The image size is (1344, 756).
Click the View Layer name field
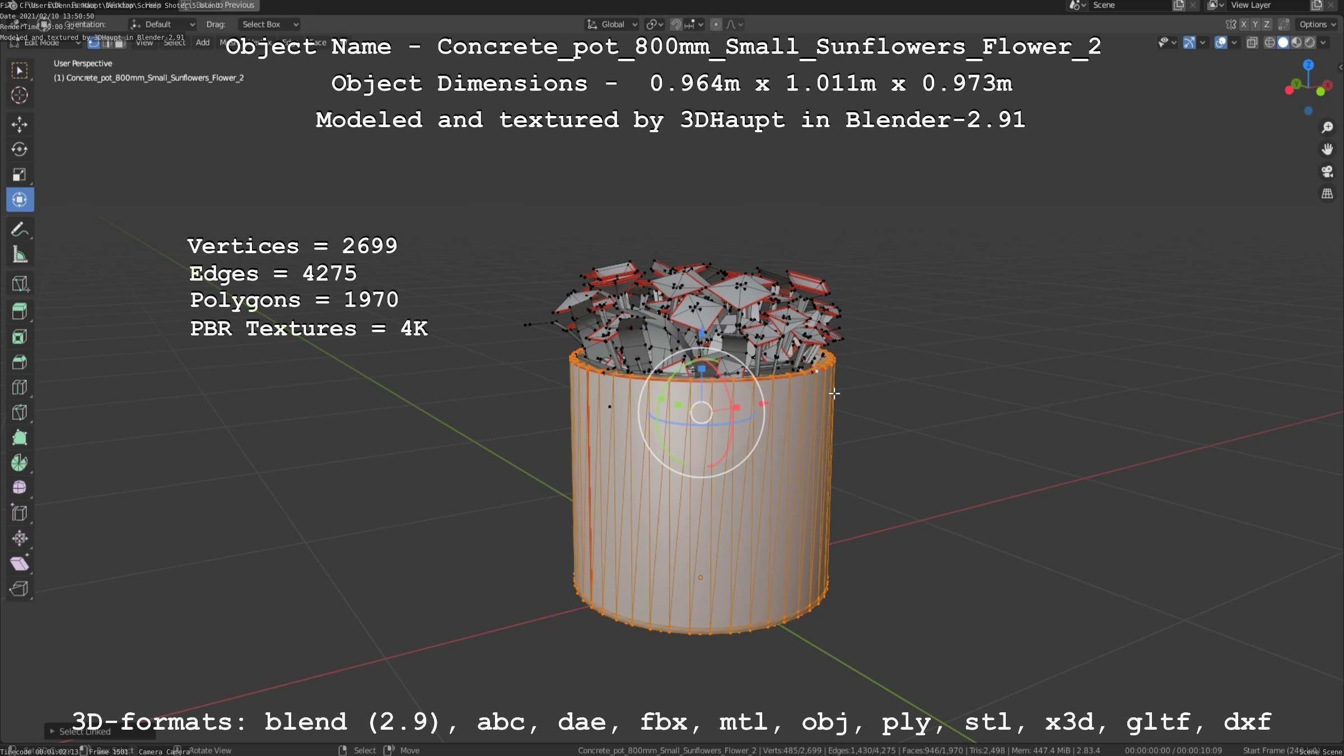(x=1269, y=6)
